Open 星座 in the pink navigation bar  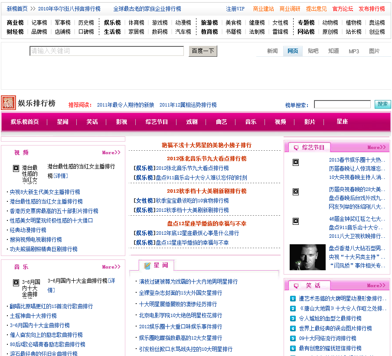pos(342,122)
